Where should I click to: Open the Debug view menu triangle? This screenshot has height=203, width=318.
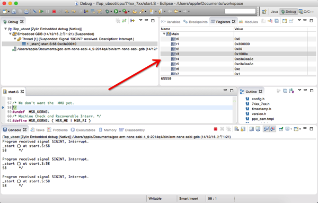point(140,20)
